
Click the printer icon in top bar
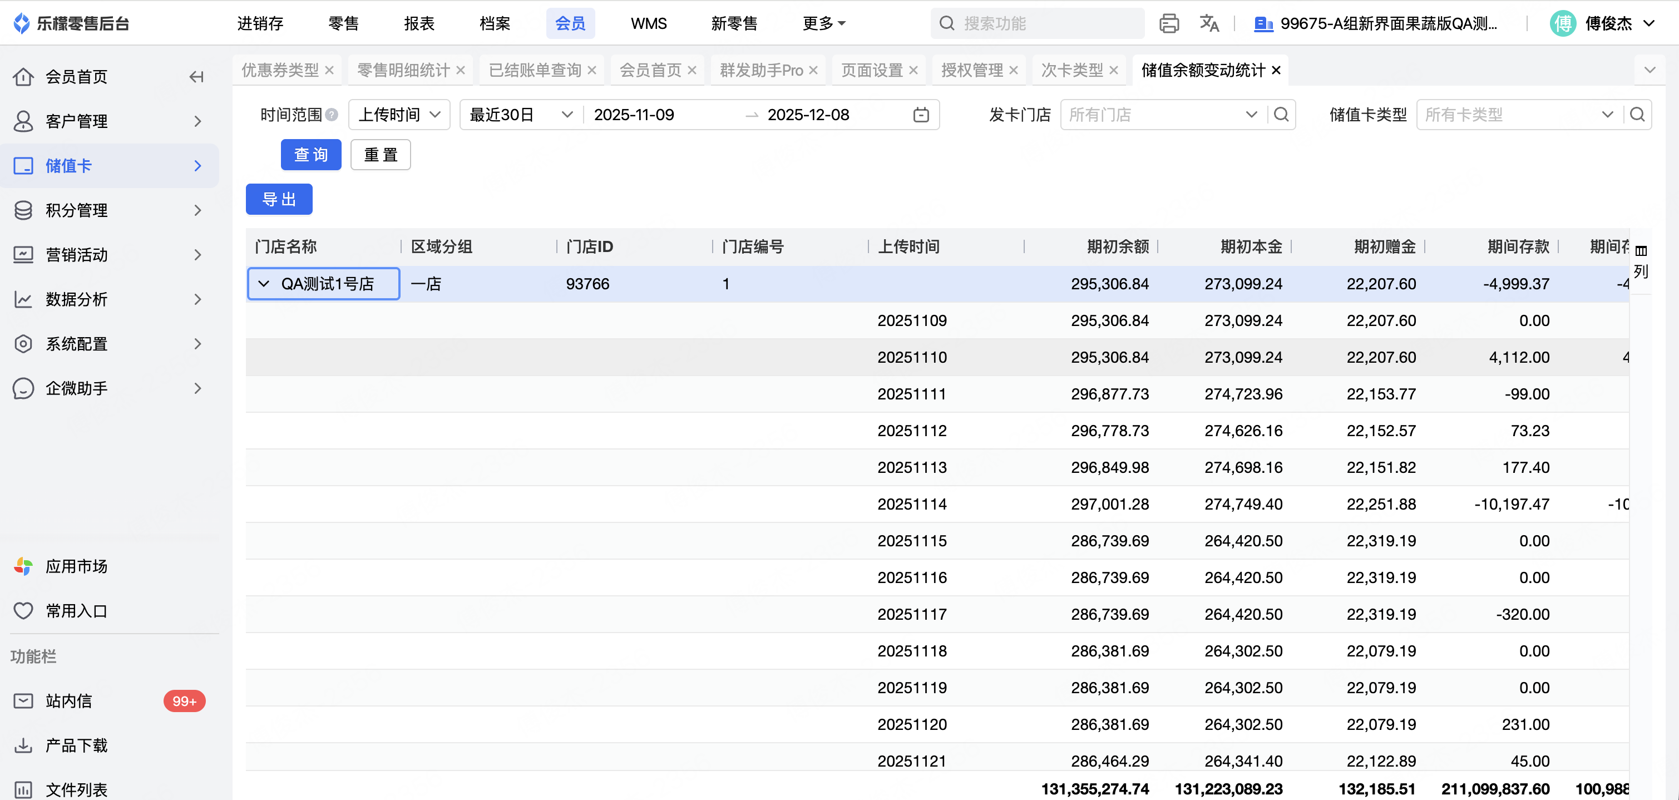1169,23
